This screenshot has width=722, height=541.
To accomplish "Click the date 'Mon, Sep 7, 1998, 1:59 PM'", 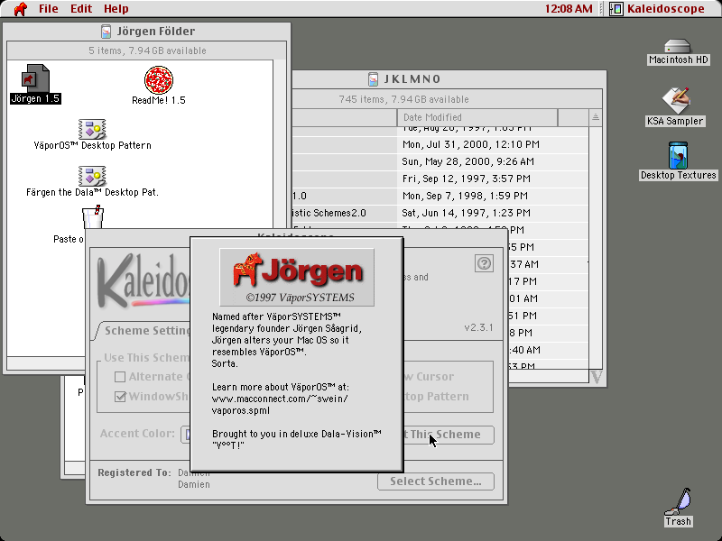I will [x=465, y=196].
